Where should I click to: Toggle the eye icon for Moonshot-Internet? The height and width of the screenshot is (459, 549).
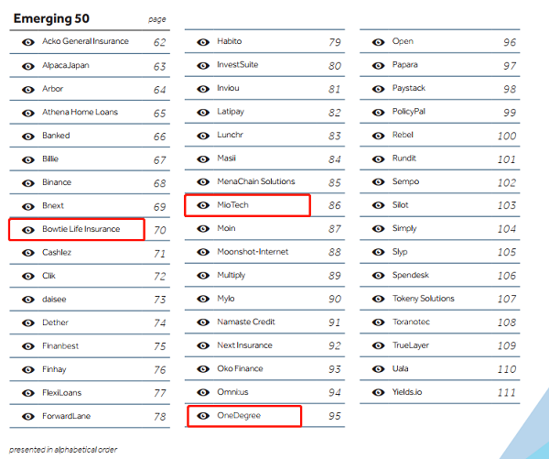(x=202, y=252)
